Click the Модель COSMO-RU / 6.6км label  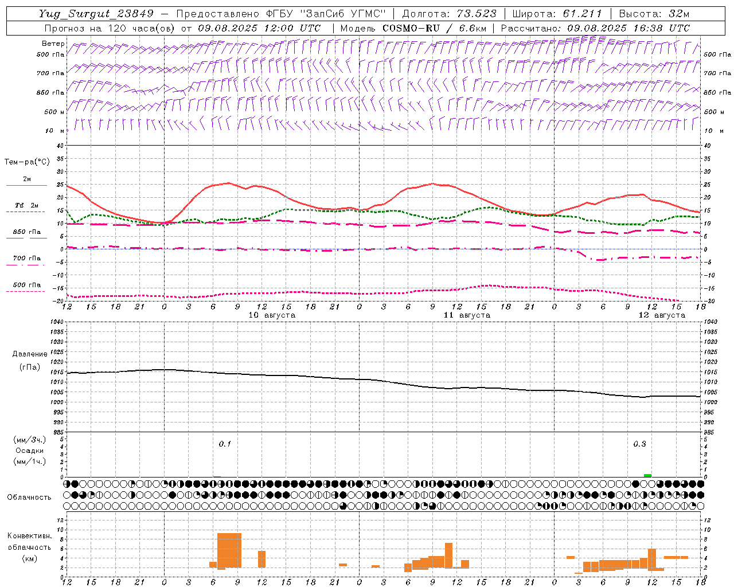point(413,28)
